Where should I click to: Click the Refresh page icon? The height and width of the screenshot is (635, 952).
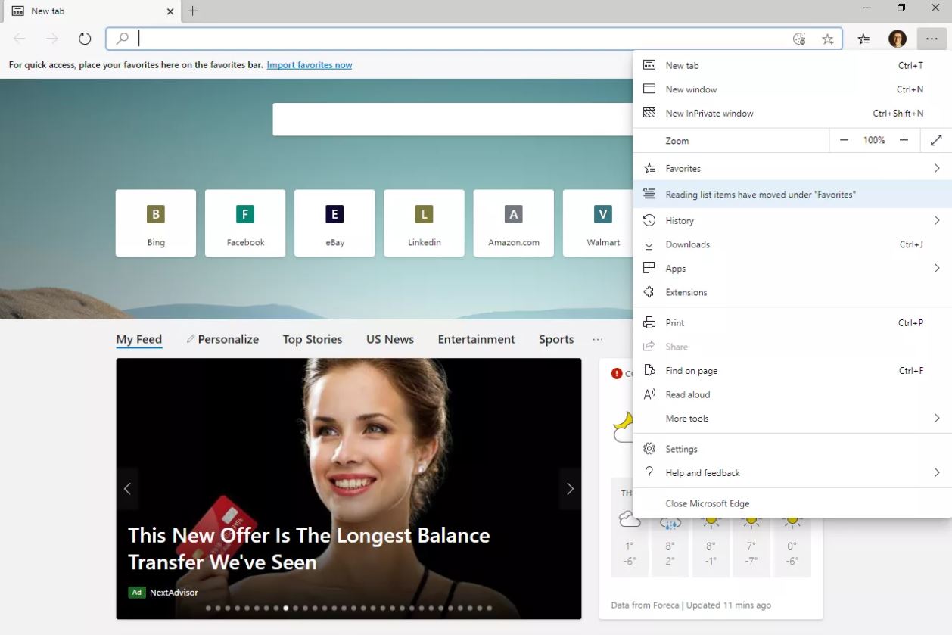point(85,39)
